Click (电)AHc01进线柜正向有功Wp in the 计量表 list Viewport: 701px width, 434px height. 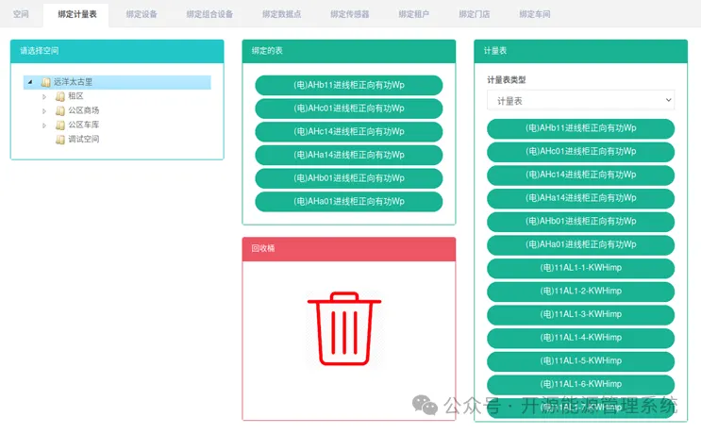pos(581,152)
